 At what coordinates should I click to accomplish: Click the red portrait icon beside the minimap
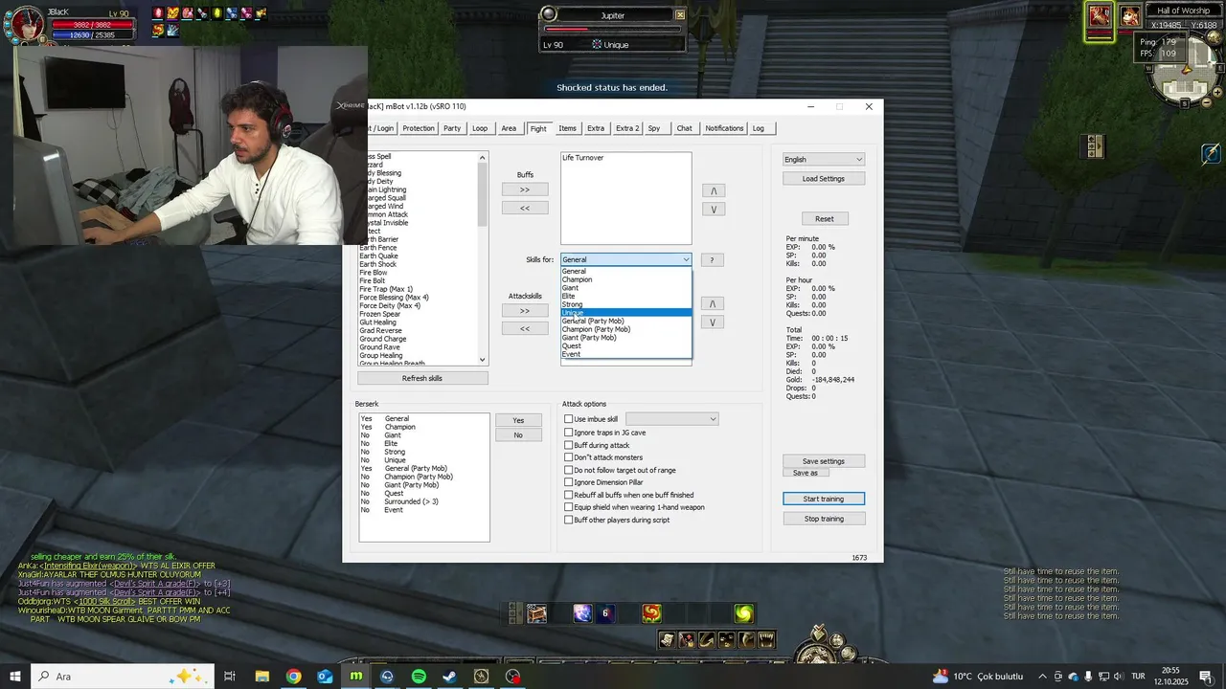(1100, 17)
